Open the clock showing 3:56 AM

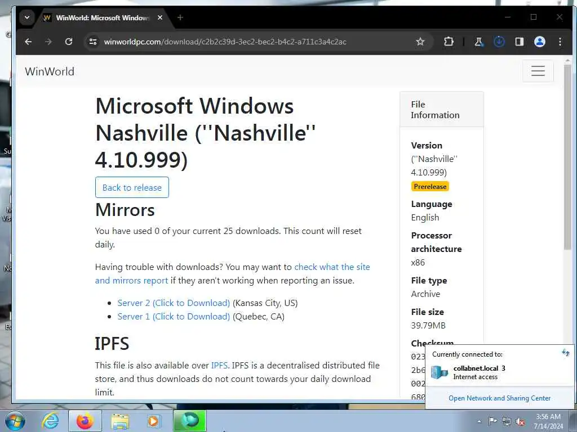548,421
